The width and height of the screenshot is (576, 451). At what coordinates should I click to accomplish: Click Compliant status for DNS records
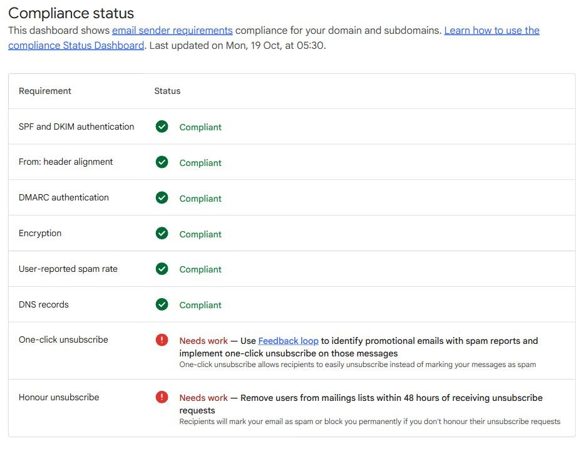tap(200, 305)
